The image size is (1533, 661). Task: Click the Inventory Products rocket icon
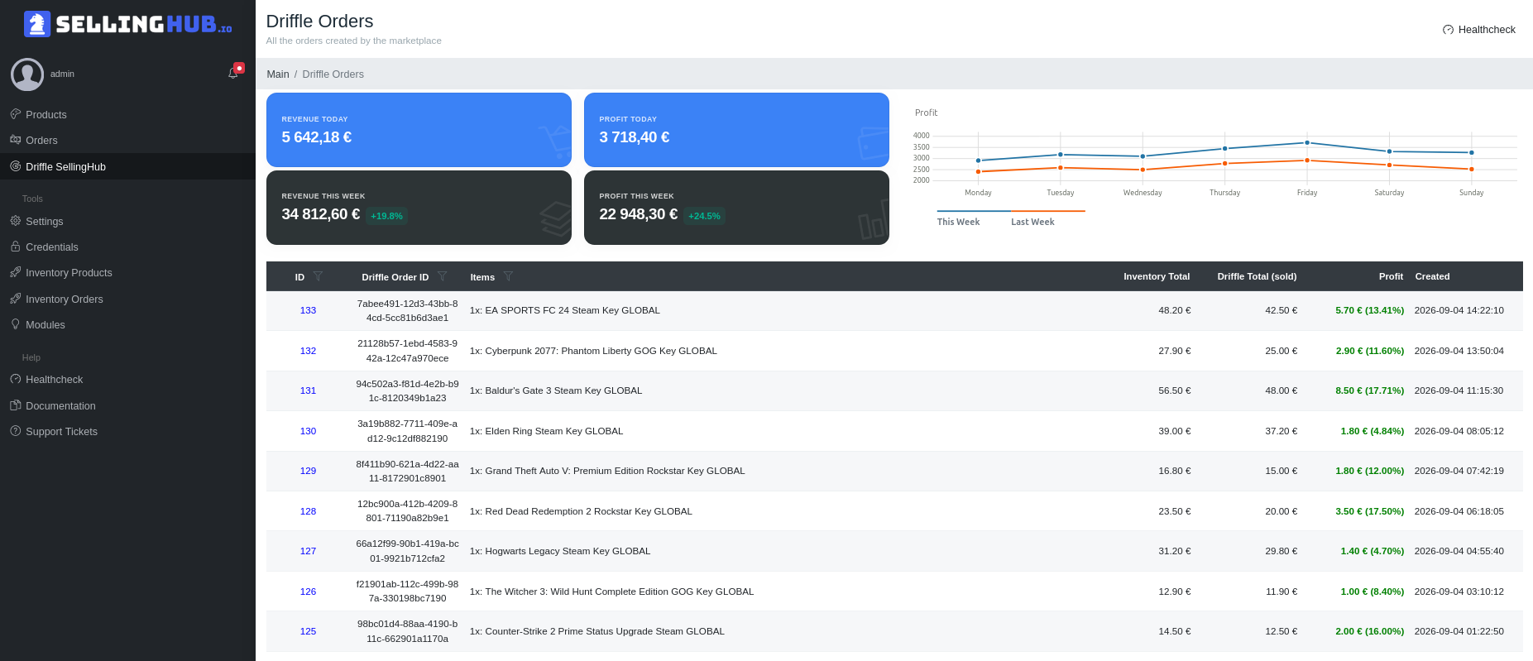(x=15, y=272)
